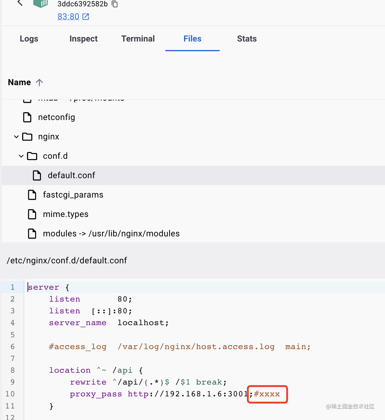Click the container image icon
This screenshot has height=420, width=385.
point(41,3)
